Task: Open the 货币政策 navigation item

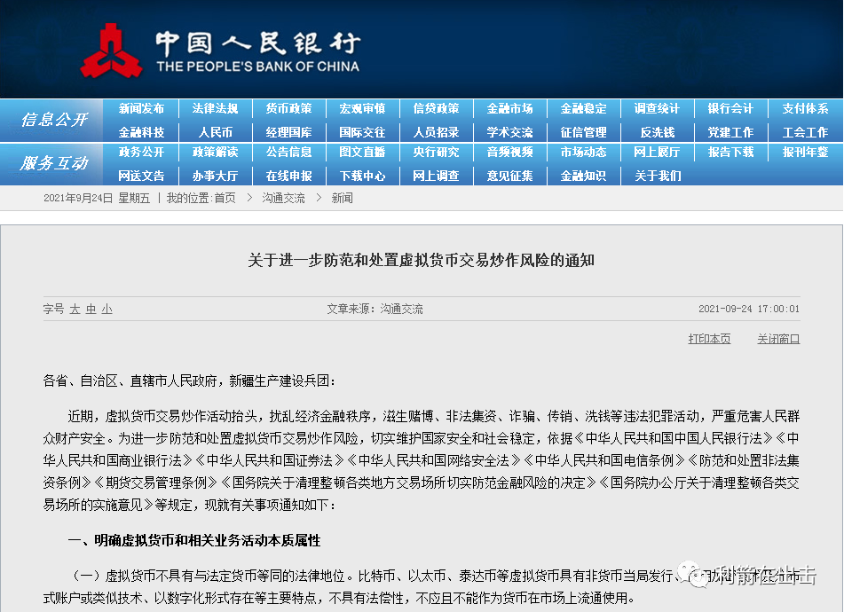Action: tap(288, 108)
